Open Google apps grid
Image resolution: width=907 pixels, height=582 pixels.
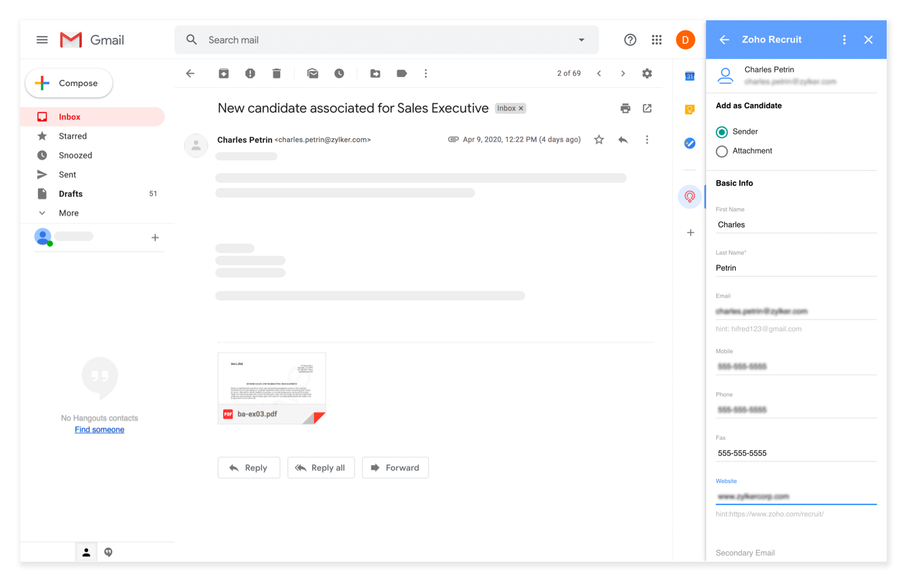pos(657,40)
